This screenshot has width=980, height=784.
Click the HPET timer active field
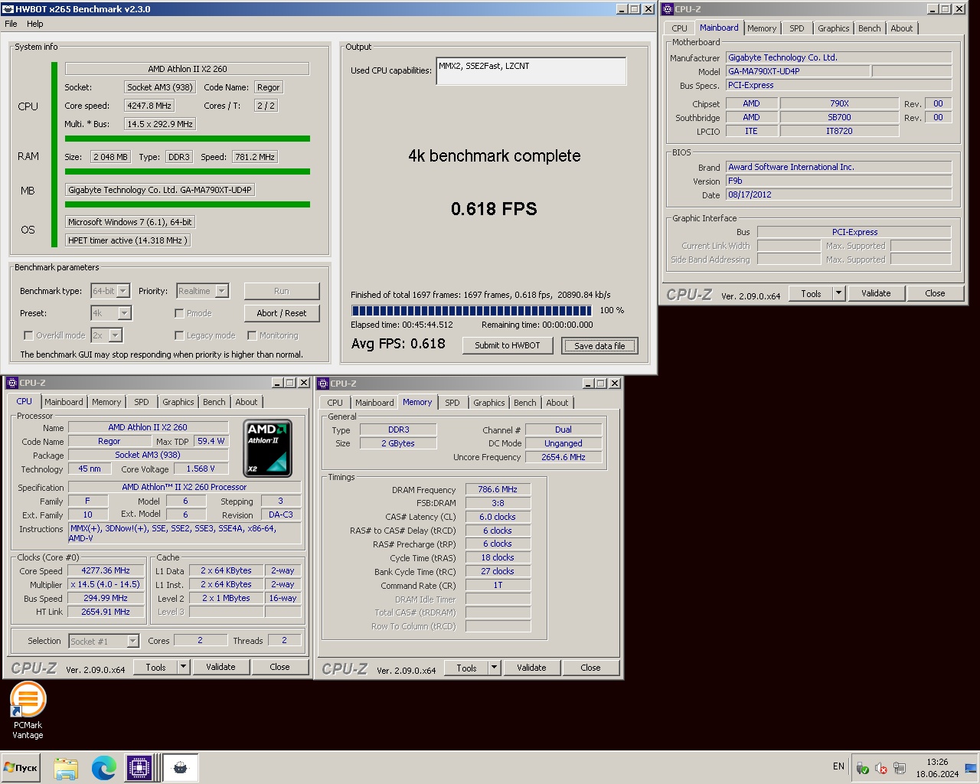pyautogui.click(x=127, y=240)
